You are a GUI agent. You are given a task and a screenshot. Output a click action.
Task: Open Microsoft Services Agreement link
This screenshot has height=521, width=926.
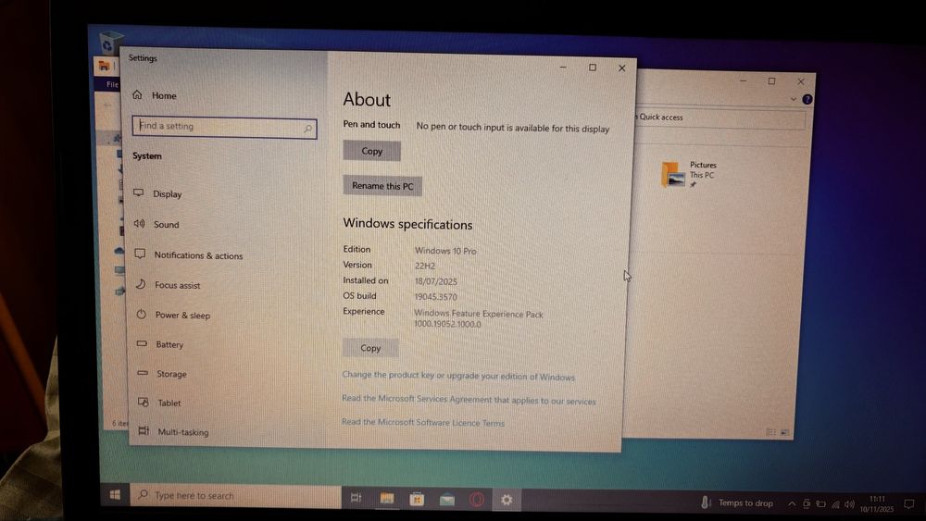469,400
